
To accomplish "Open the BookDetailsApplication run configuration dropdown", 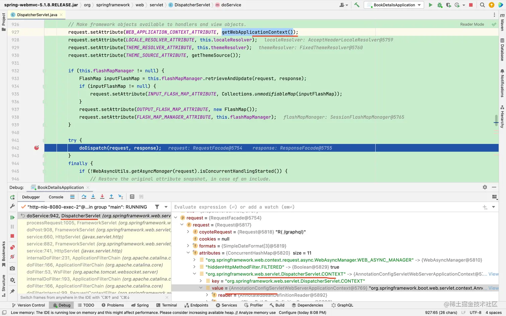I will (x=394, y=5).
